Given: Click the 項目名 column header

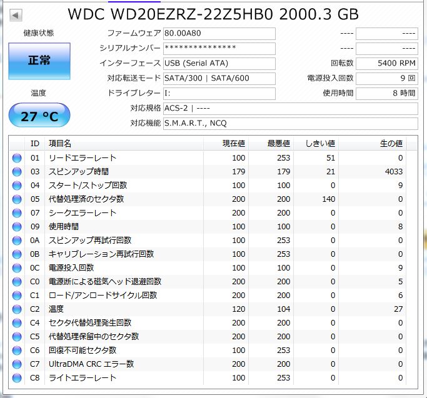Looking at the screenshot, I should click(124, 144).
